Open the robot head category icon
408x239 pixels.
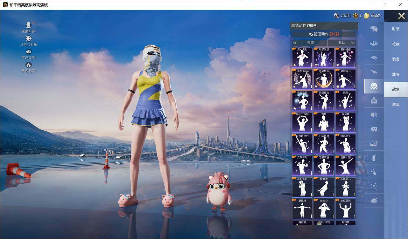(x=374, y=101)
